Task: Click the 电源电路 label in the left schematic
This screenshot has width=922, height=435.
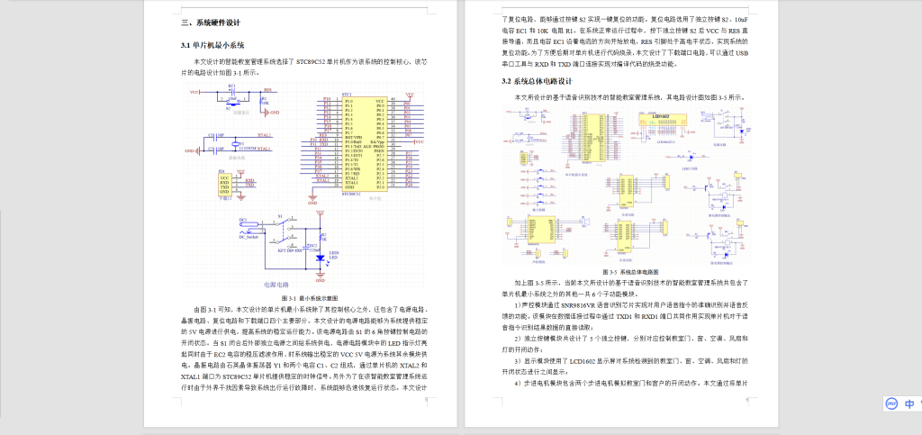Action: point(276,285)
